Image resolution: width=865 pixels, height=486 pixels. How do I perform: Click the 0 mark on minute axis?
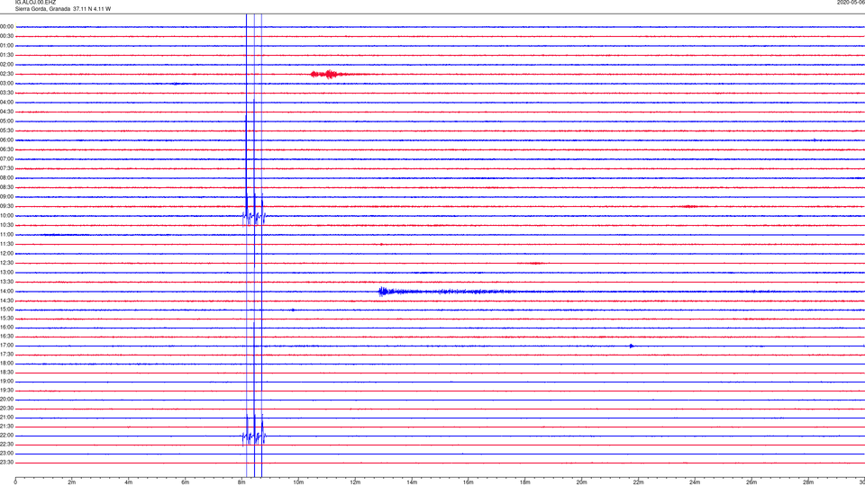pos(15,482)
